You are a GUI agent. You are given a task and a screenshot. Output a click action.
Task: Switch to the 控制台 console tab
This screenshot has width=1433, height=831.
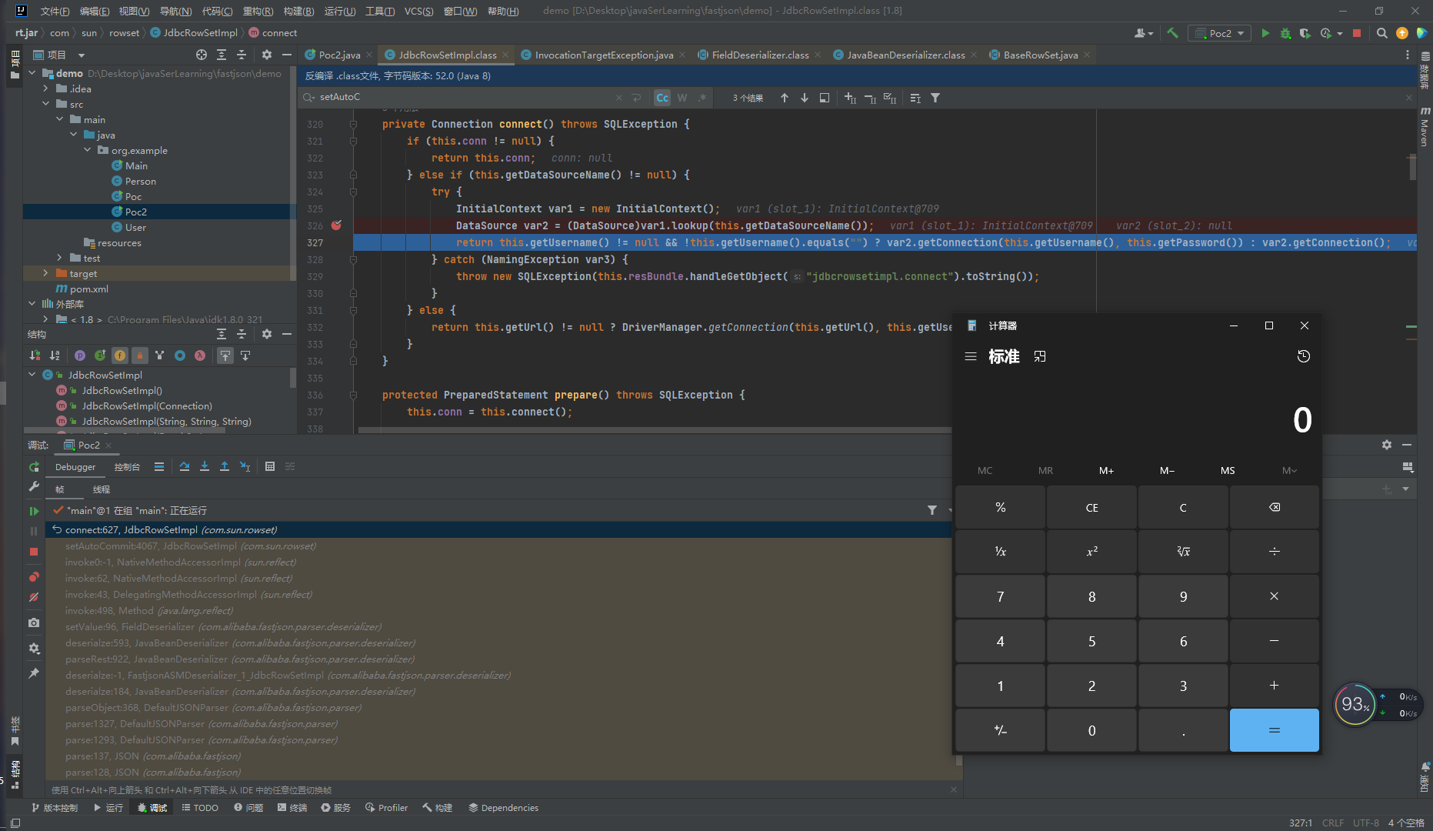127,467
